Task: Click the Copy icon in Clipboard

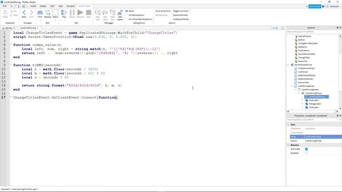Action: [x=11, y=15]
